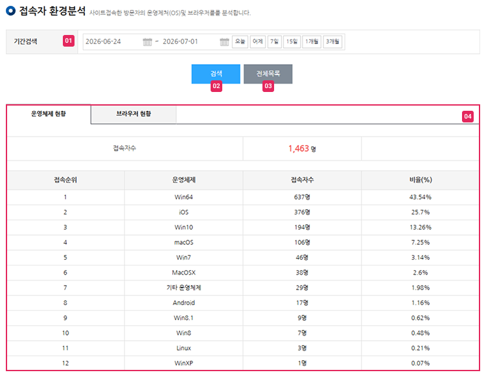Image resolution: width=486 pixels, height=377 pixels.
Task: Click the 376명 visitor count cell
Action: coord(302,212)
